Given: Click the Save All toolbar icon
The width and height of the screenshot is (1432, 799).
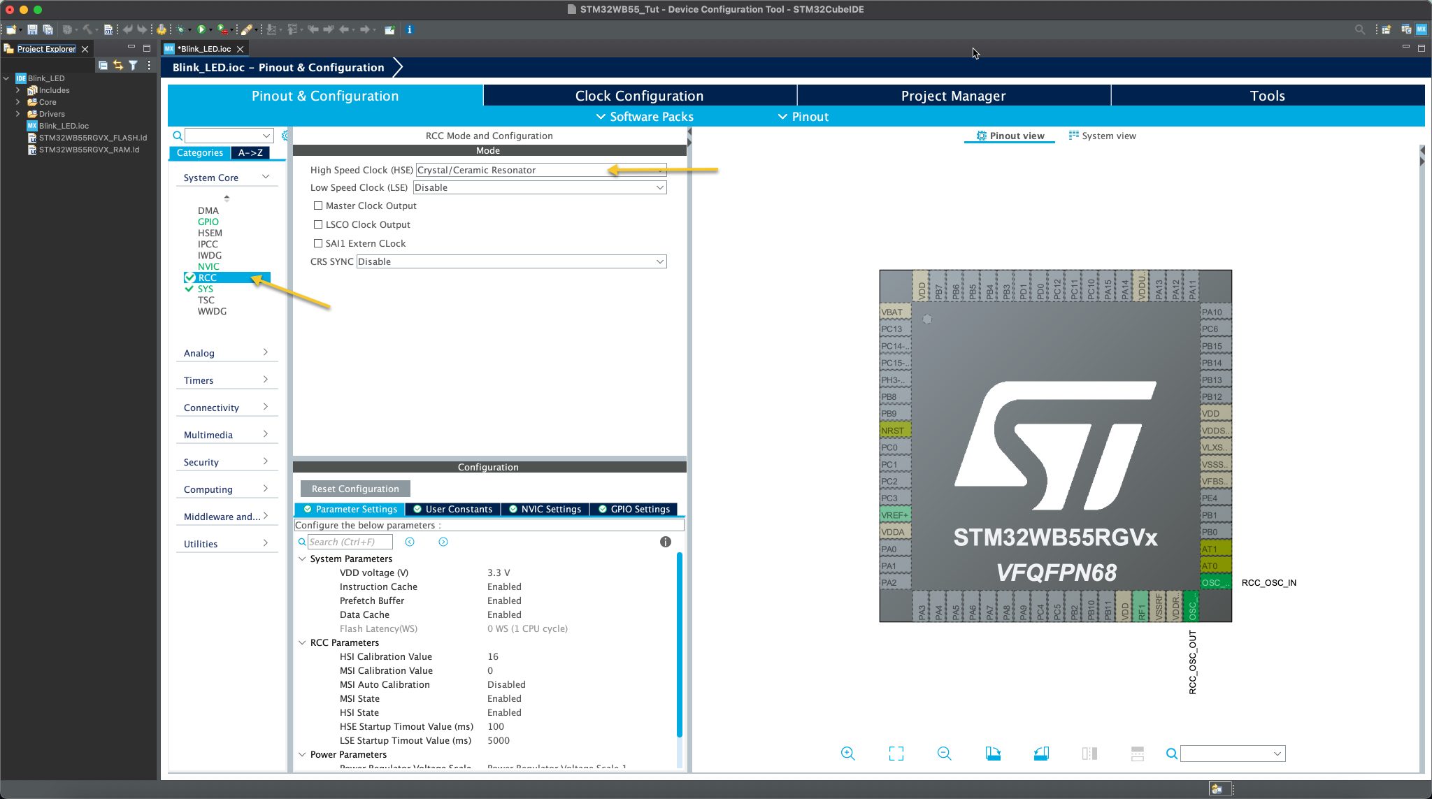Looking at the screenshot, I should (48, 30).
